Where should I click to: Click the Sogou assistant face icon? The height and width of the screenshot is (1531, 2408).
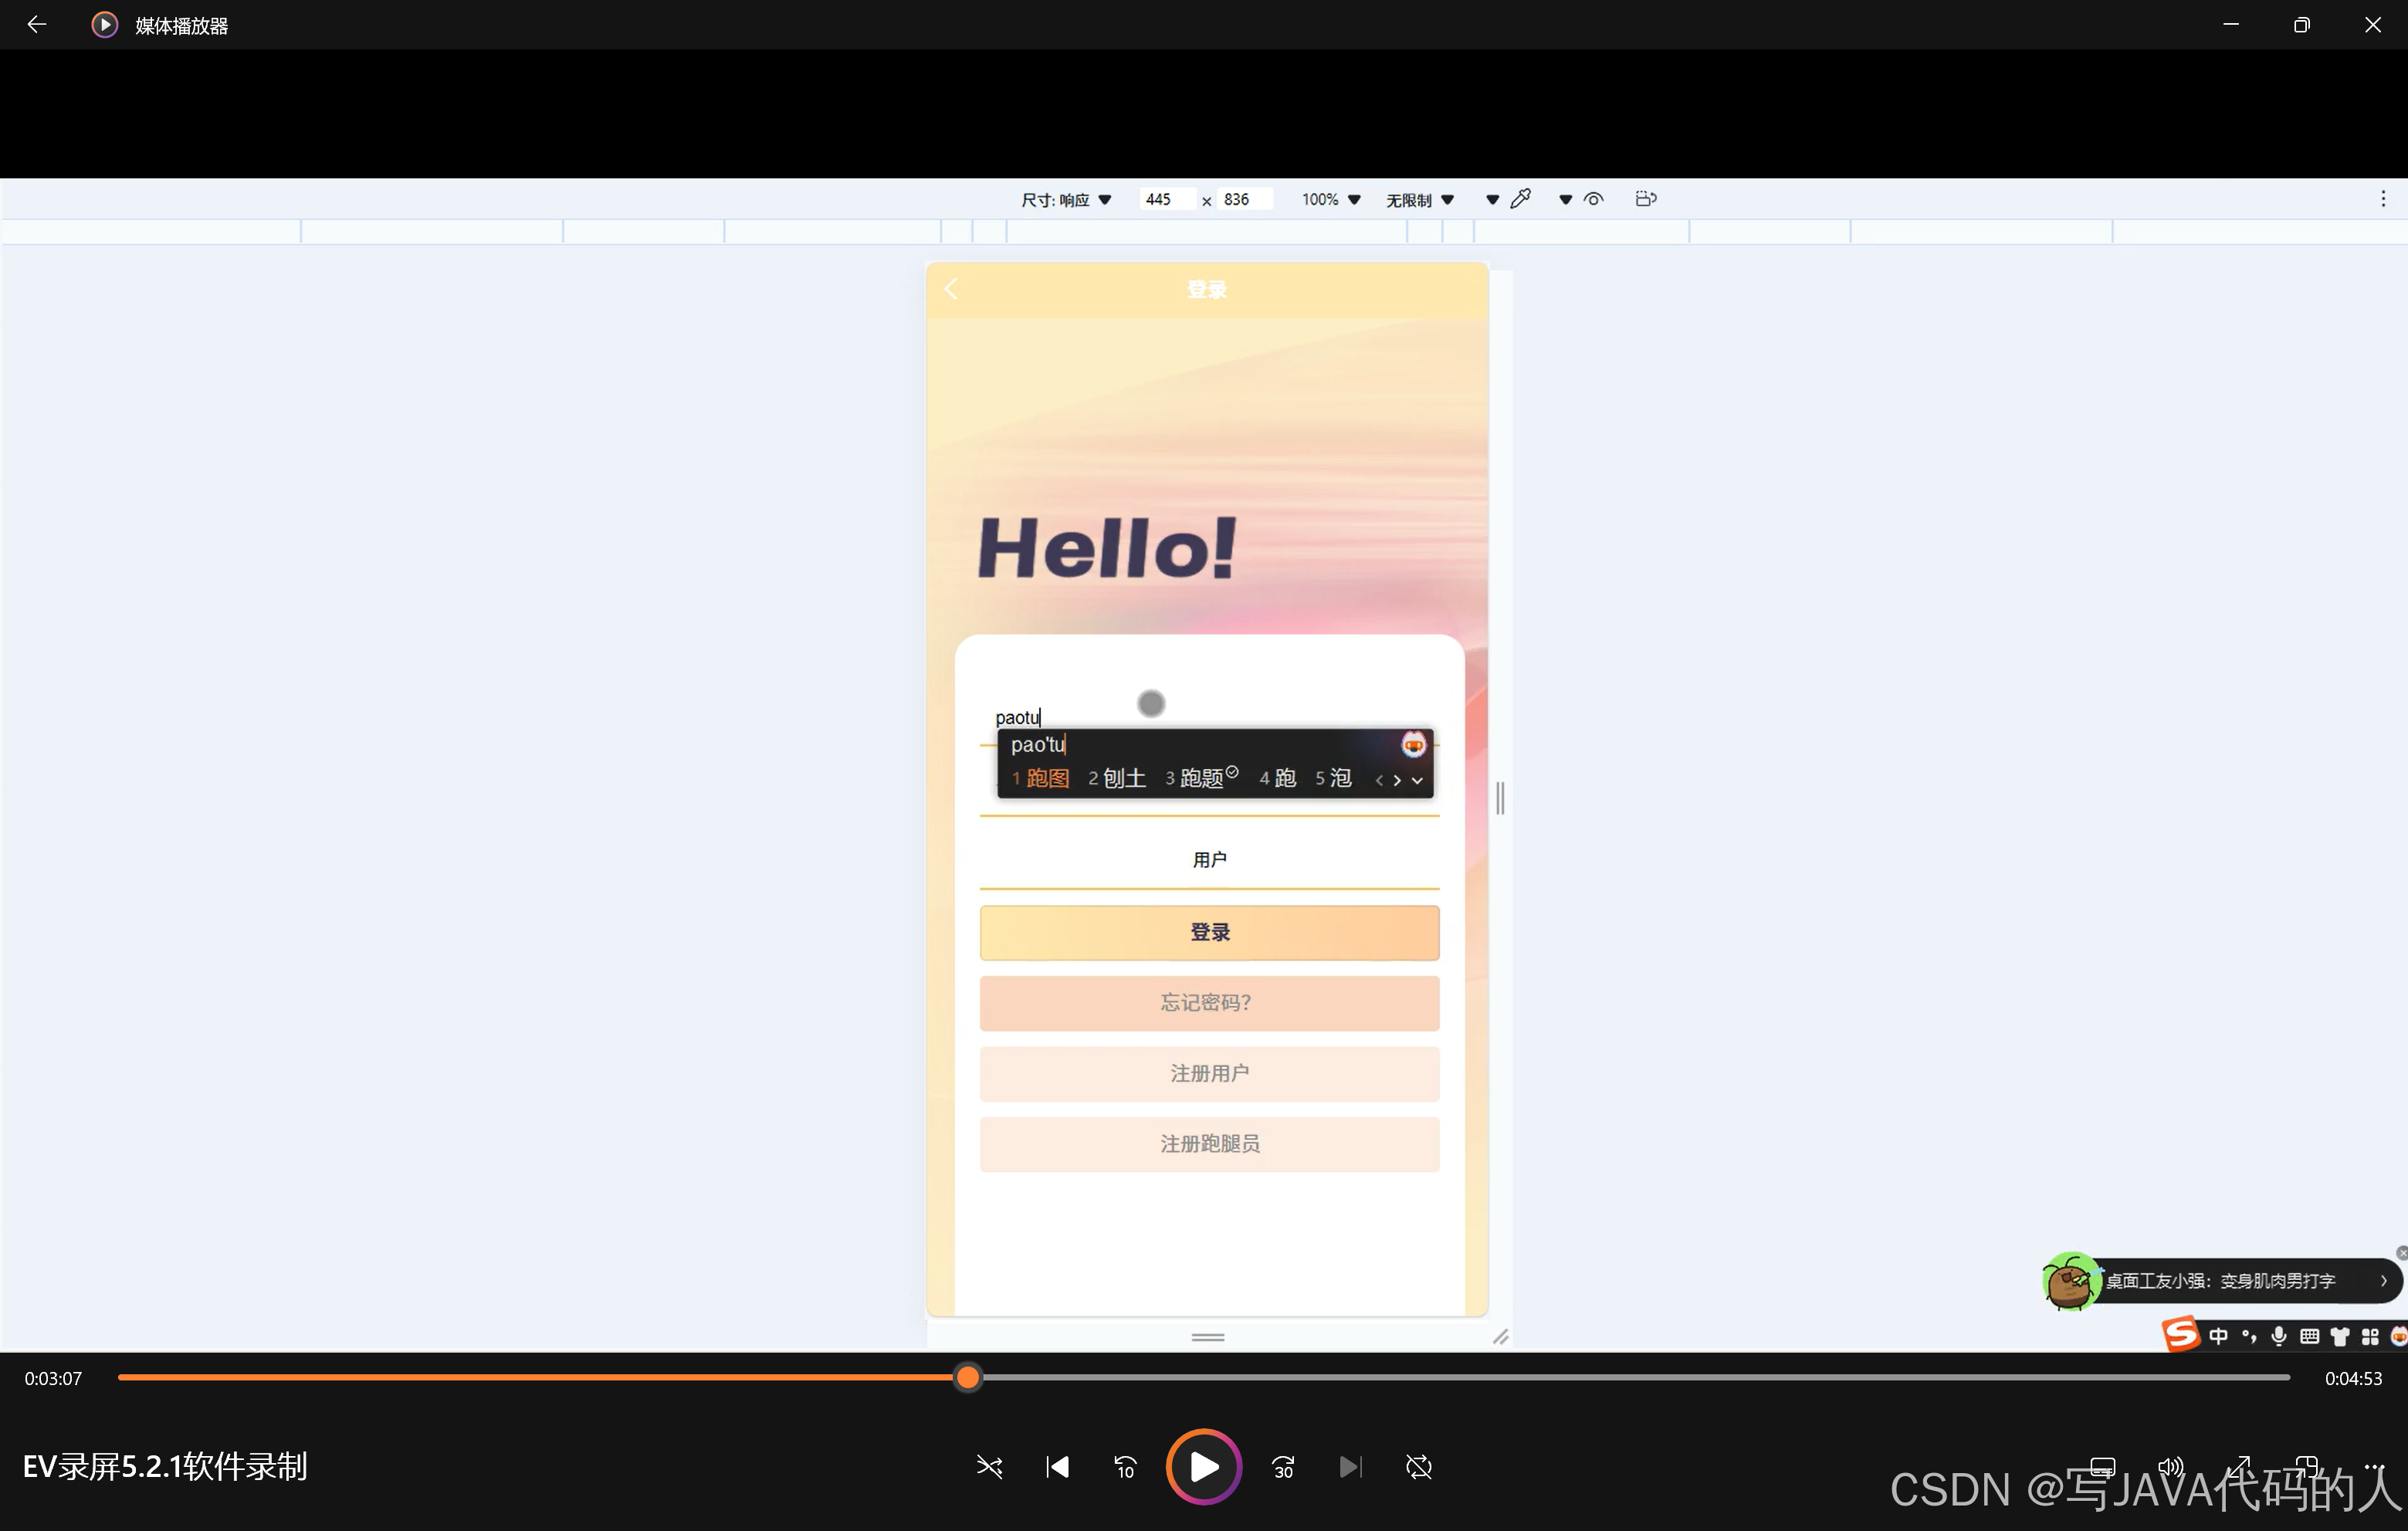(2398, 1336)
